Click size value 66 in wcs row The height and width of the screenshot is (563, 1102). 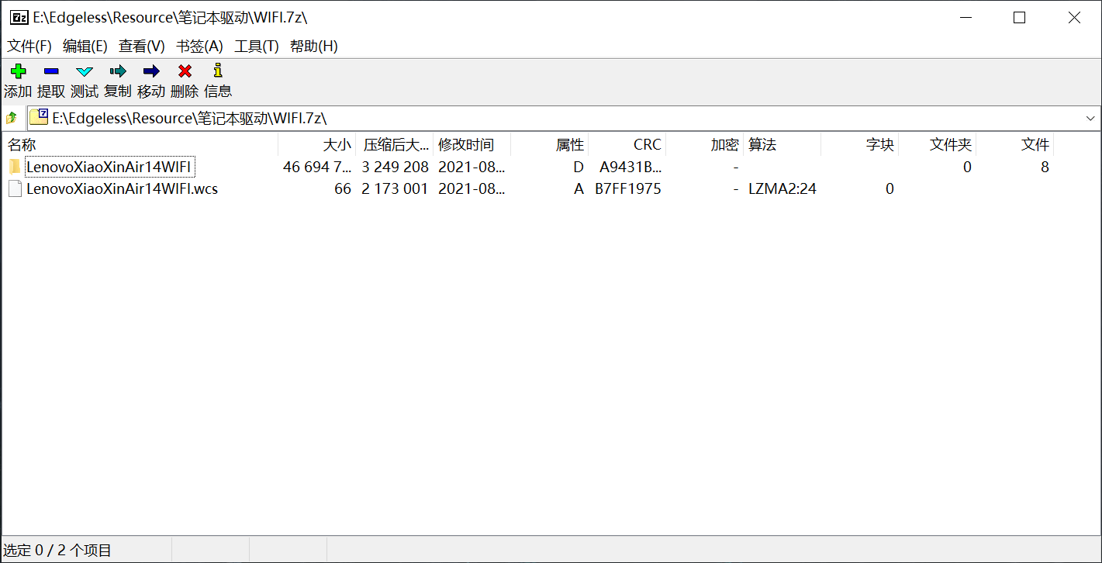[343, 188]
